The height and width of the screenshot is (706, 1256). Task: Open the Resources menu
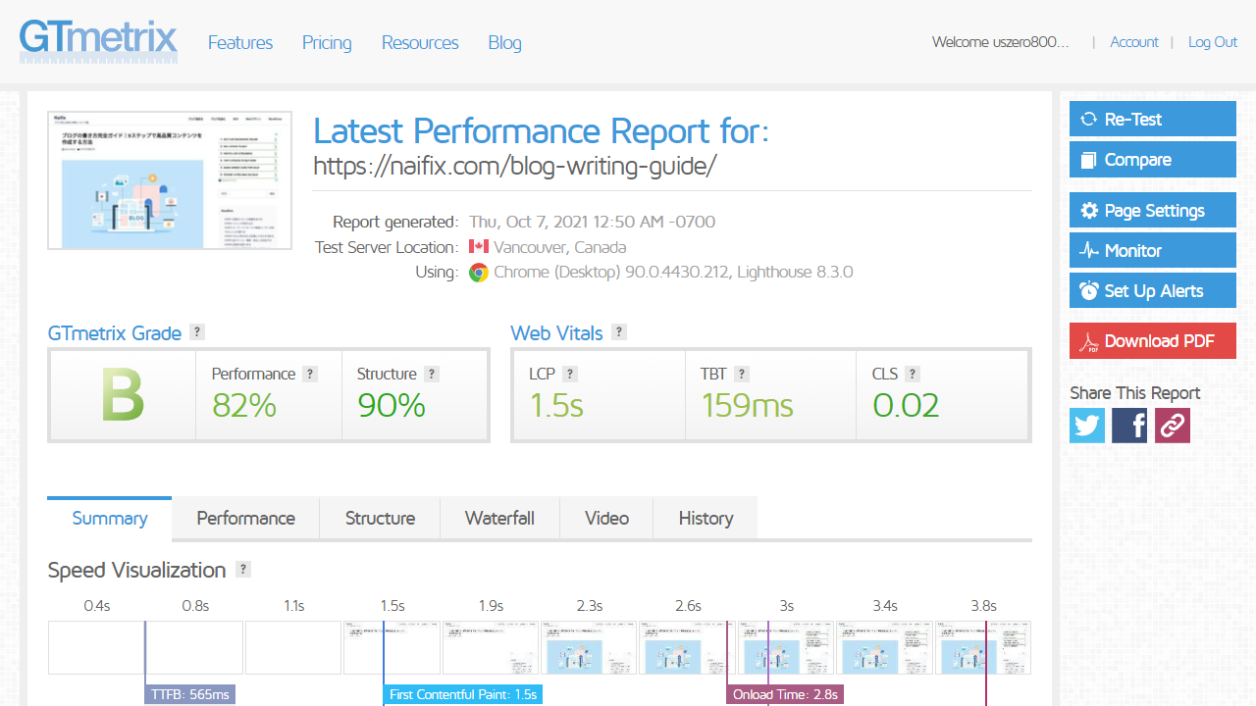click(420, 42)
